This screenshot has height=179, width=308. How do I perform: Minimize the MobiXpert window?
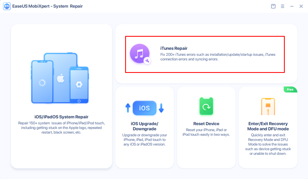(292, 6)
